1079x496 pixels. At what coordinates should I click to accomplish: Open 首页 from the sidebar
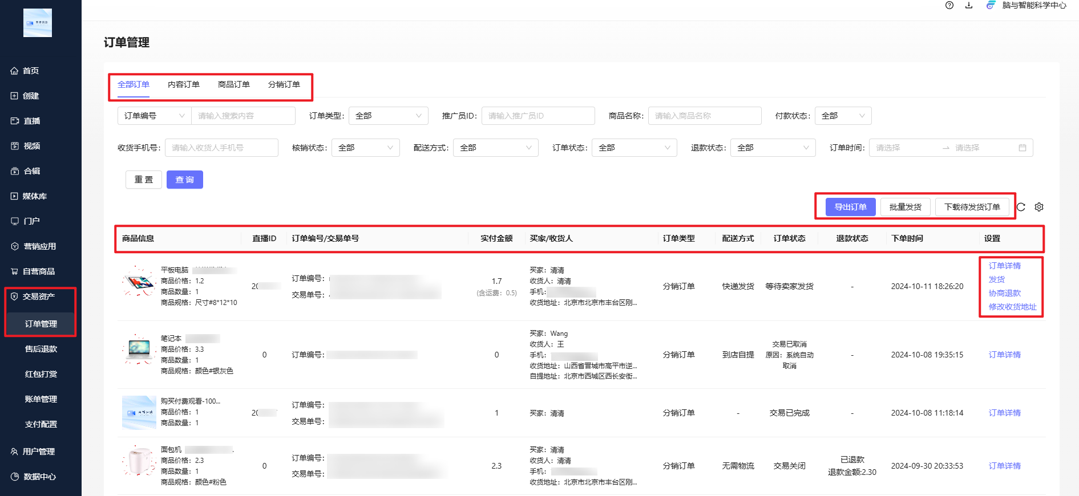[31, 71]
